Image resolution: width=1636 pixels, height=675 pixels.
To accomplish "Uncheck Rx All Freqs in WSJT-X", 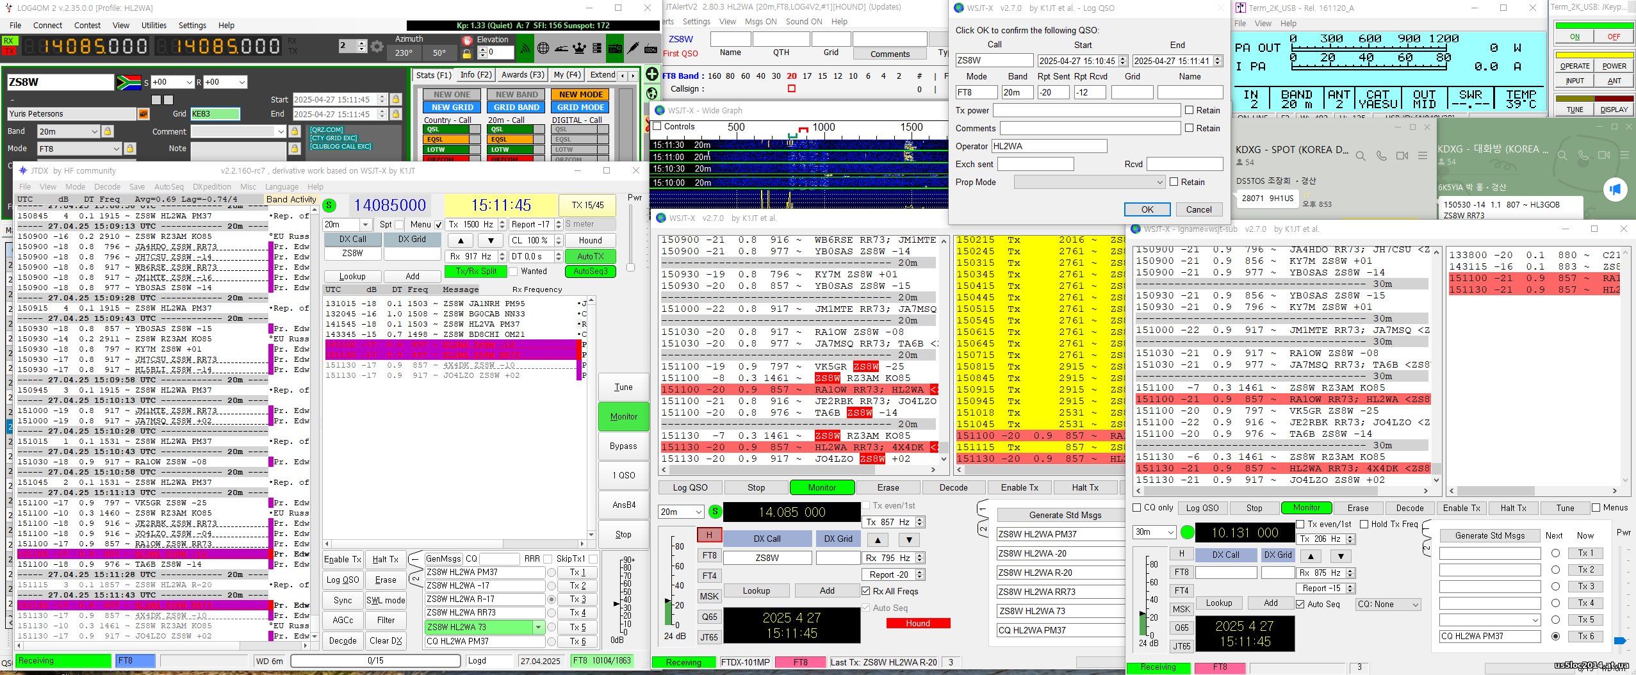I will click(866, 591).
